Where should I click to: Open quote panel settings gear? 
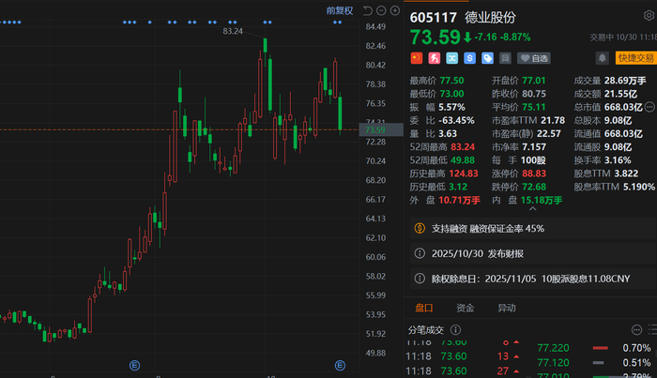649,16
